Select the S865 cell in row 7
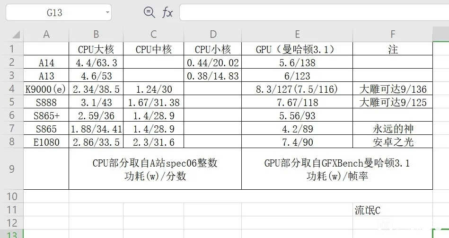The image size is (449, 238). [x=46, y=128]
